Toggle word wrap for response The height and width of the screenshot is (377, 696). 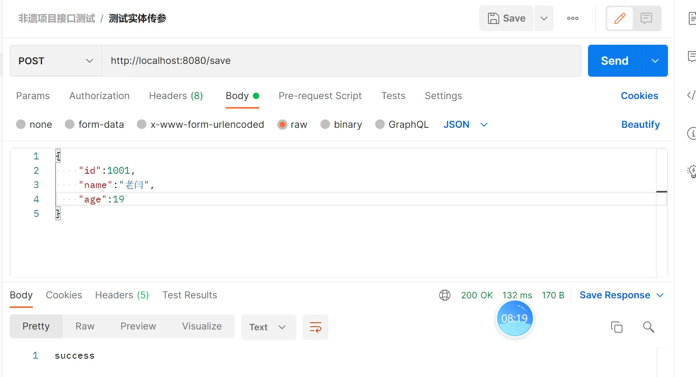316,327
